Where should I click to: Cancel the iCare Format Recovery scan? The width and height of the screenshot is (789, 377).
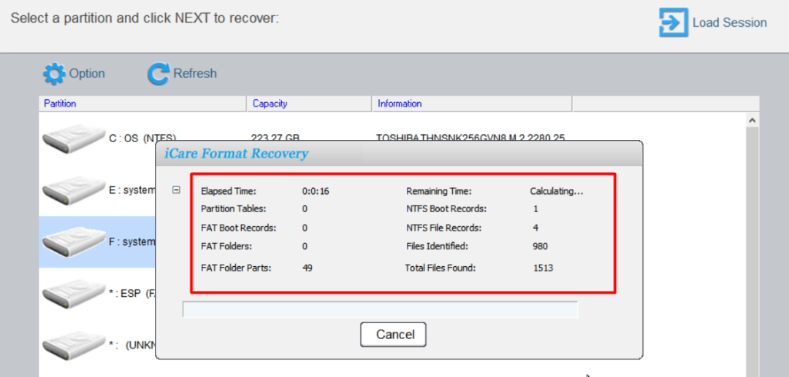tap(394, 334)
